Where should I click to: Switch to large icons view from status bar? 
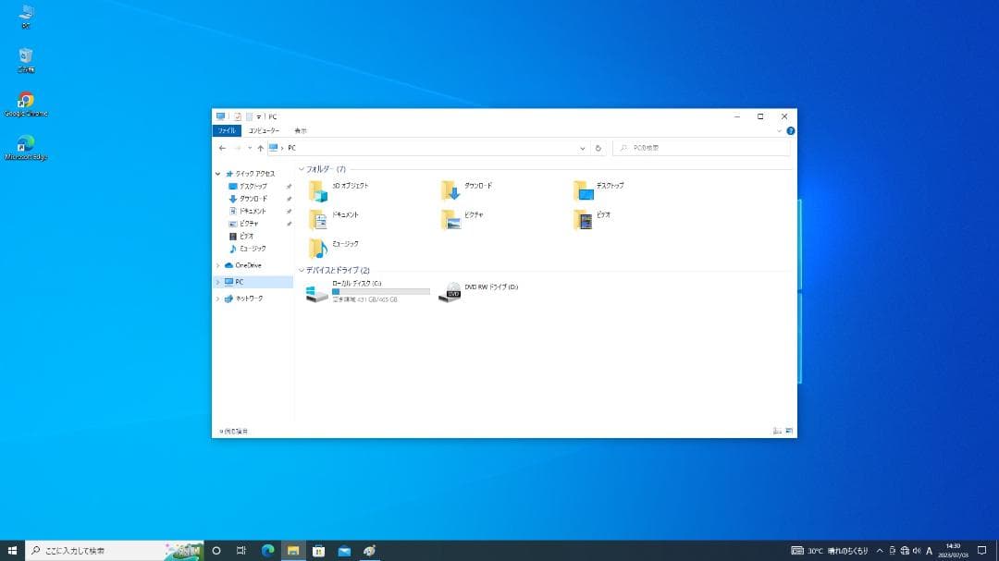pyautogui.click(x=788, y=431)
